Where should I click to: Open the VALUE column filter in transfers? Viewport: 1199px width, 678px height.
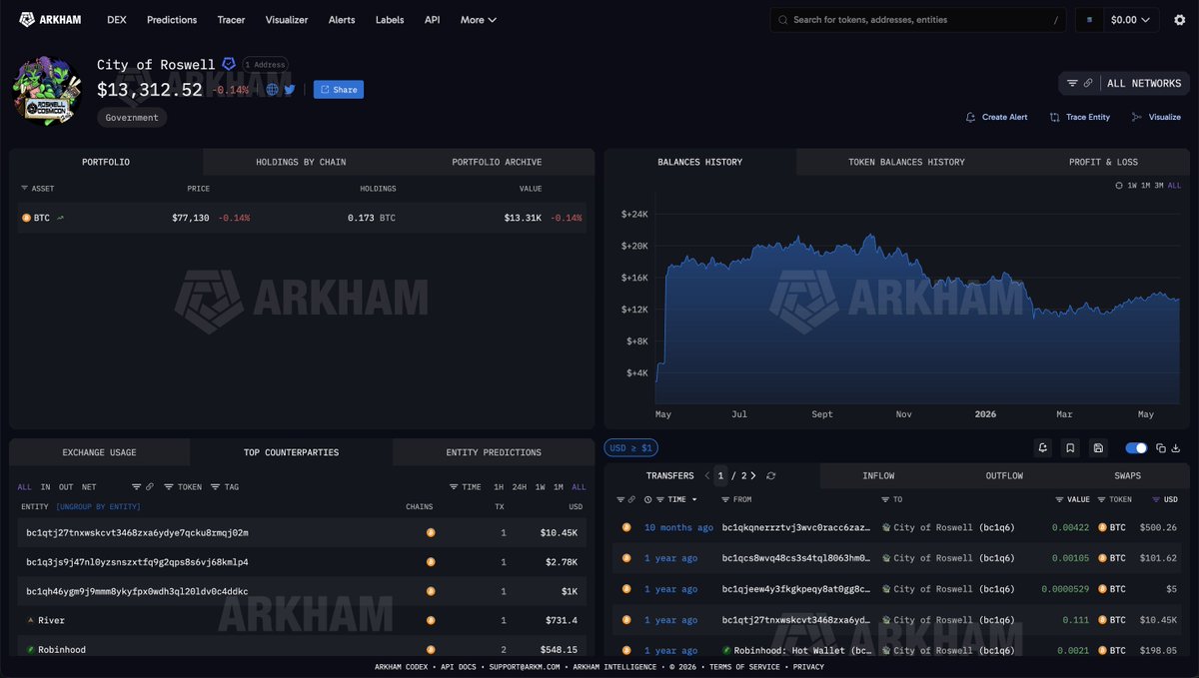point(1073,499)
